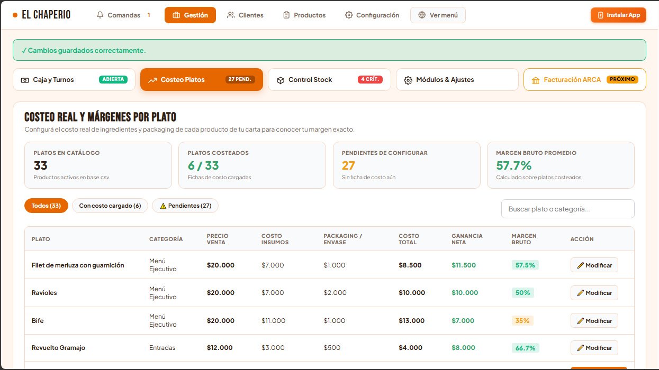Viewport: 659px width, 370px height.
Task: Open the Configuración section
Action: tap(372, 15)
